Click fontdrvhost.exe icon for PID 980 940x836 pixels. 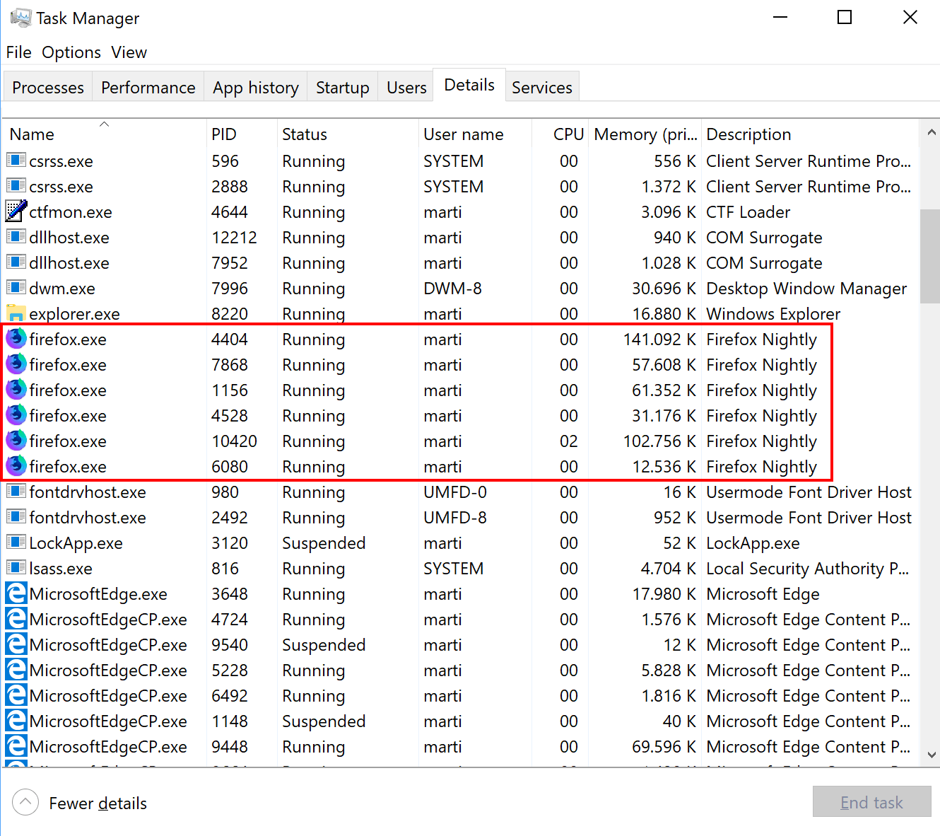(16, 491)
